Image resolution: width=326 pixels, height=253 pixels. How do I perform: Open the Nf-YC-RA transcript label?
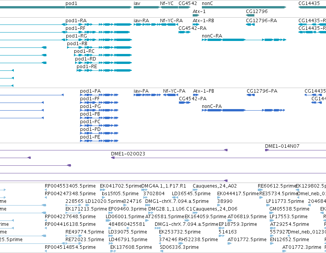pyautogui.click(x=171, y=21)
